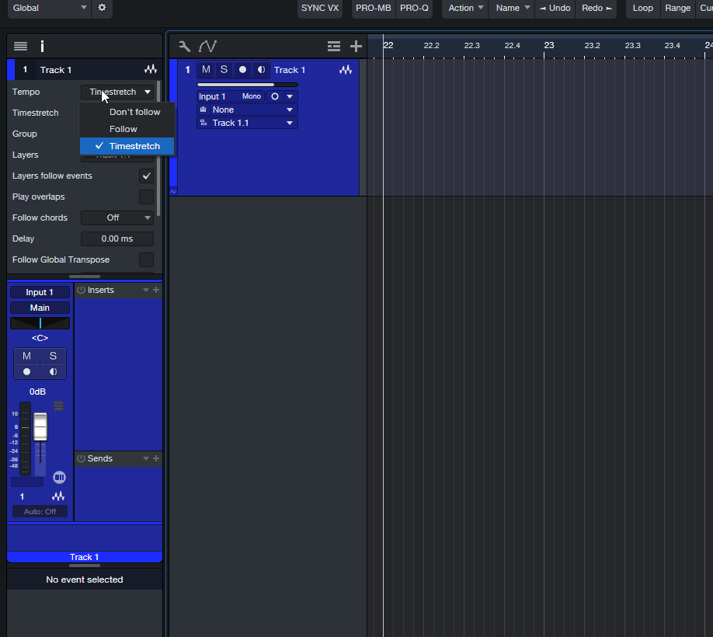The image size is (713, 637).
Task: Click the track volume bar in the arrange view
Action: pos(247,85)
